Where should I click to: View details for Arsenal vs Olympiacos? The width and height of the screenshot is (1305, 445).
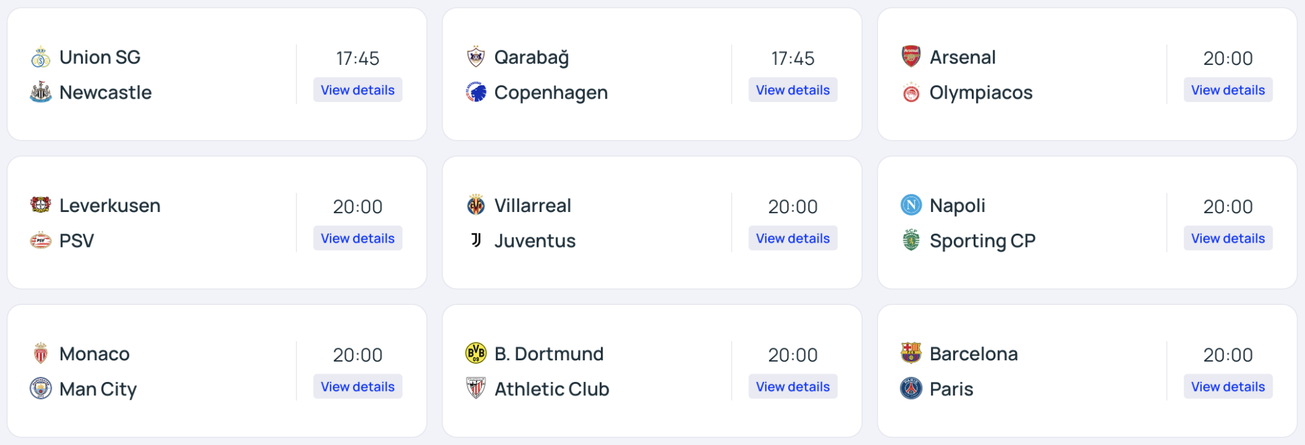pyautogui.click(x=1228, y=90)
